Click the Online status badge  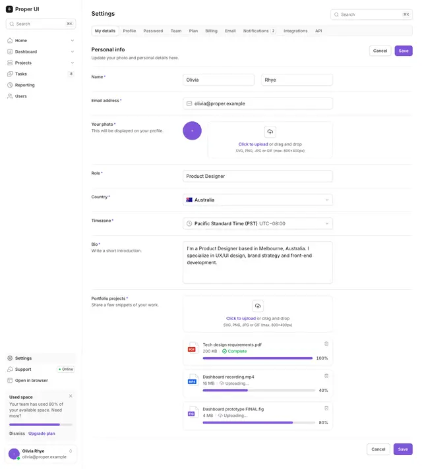(x=66, y=369)
